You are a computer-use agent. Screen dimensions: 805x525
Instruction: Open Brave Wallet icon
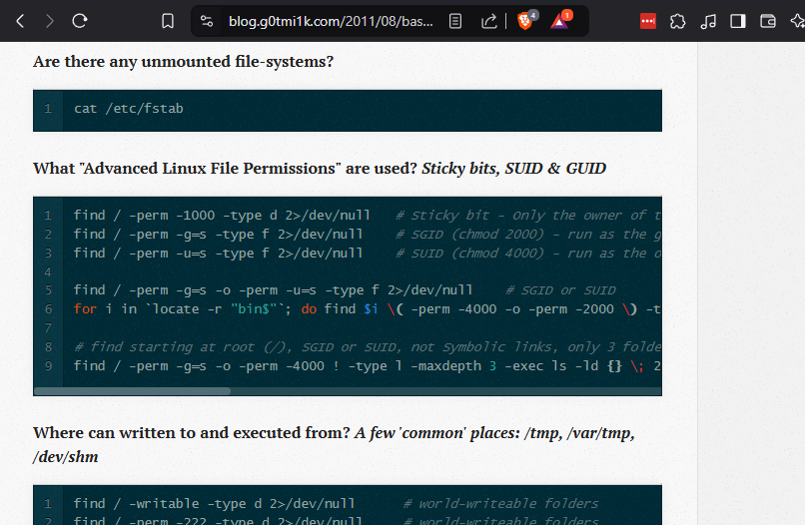768,21
